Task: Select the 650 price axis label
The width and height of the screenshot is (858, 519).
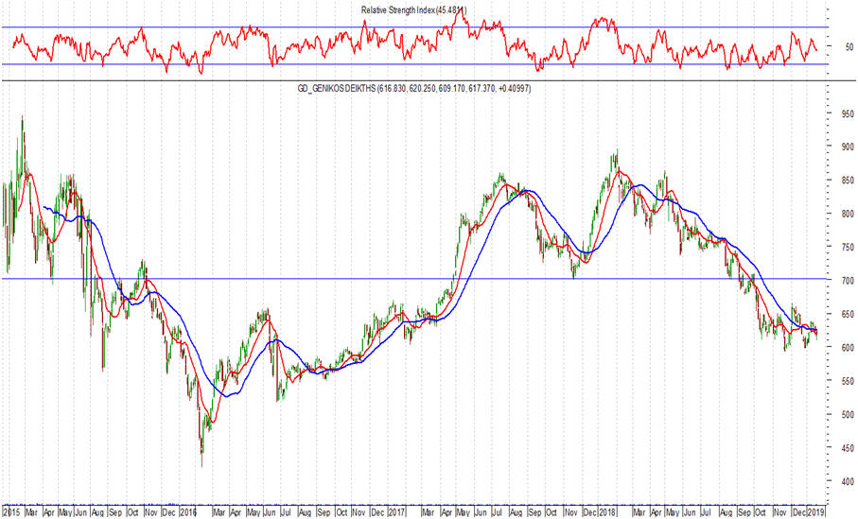Action: pos(847,314)
